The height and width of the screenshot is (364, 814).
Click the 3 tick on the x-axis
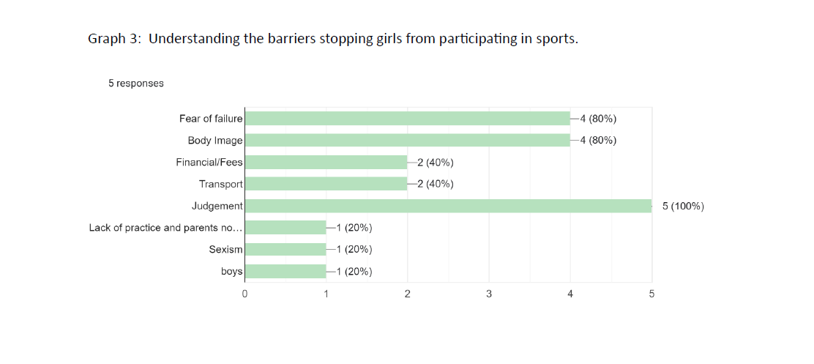click(488, 294)
